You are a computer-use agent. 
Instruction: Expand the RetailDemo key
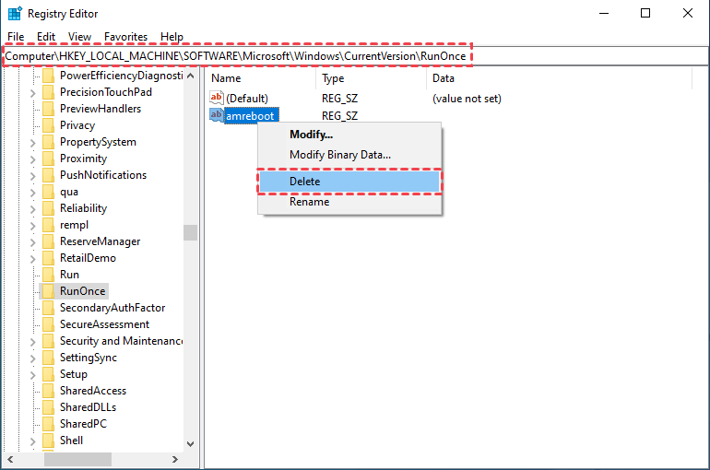[32, 259]
